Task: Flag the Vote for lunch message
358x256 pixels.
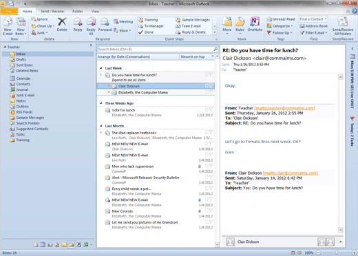Action: pos(211,110)
